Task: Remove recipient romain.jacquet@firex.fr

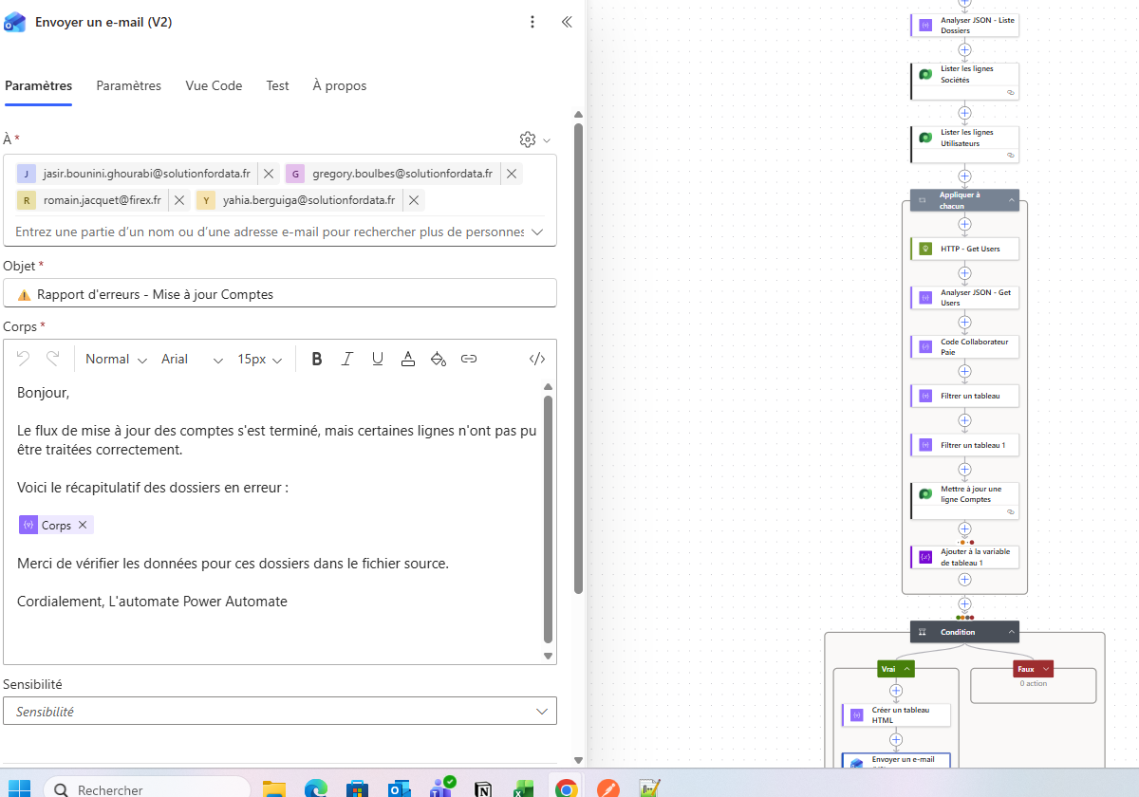Action: point(179,200)
